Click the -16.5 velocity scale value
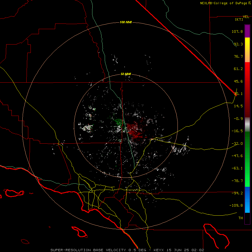This screenshot has width=252, height=252. [237, 131]
